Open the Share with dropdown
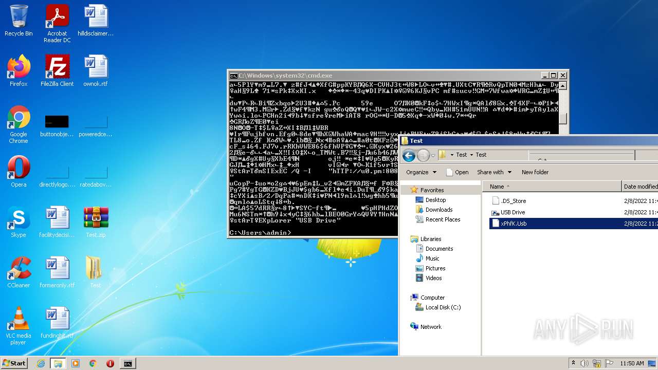This screenshot has height=370, width=658. pos(494,172)
